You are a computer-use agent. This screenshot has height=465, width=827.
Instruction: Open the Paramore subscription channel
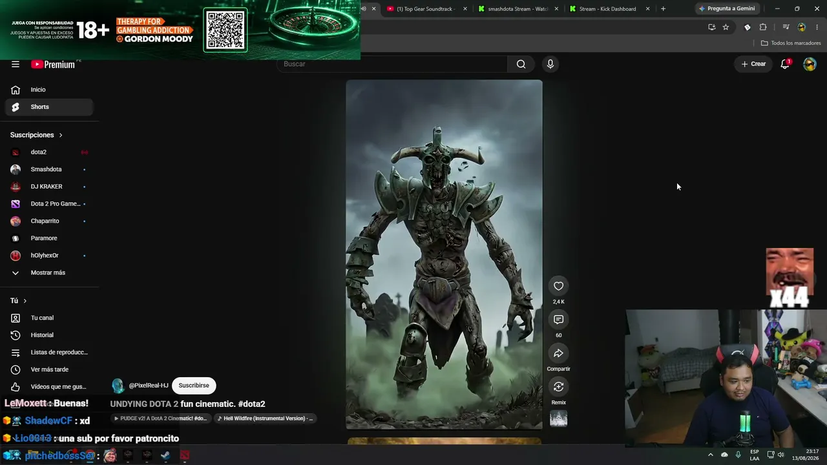coord(49,238)
